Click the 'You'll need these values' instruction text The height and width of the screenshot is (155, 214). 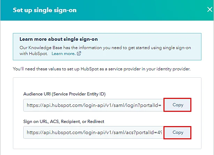point(101,69)
